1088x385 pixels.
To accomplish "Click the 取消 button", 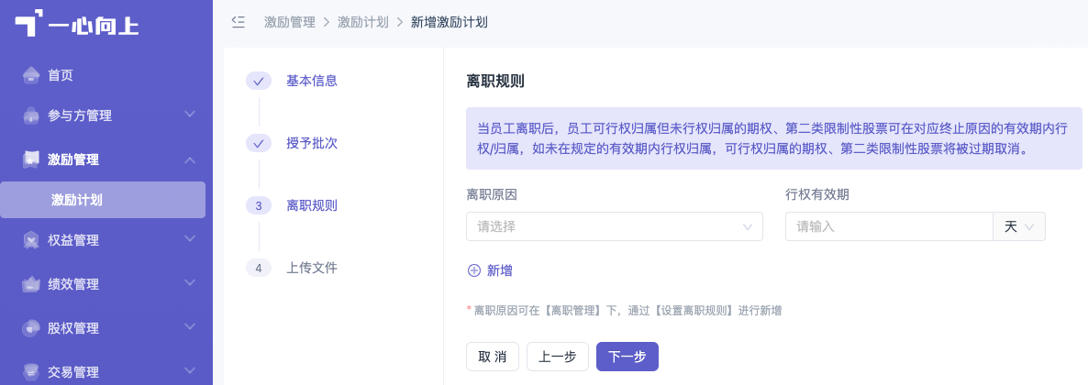I will click(x=493, y=357).
